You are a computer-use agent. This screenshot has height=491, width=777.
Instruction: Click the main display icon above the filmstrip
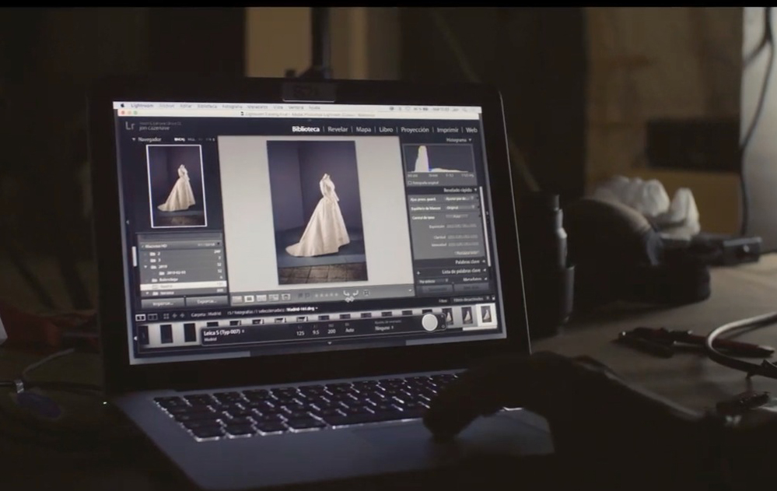pyautogui.click(x=141, y=315)
